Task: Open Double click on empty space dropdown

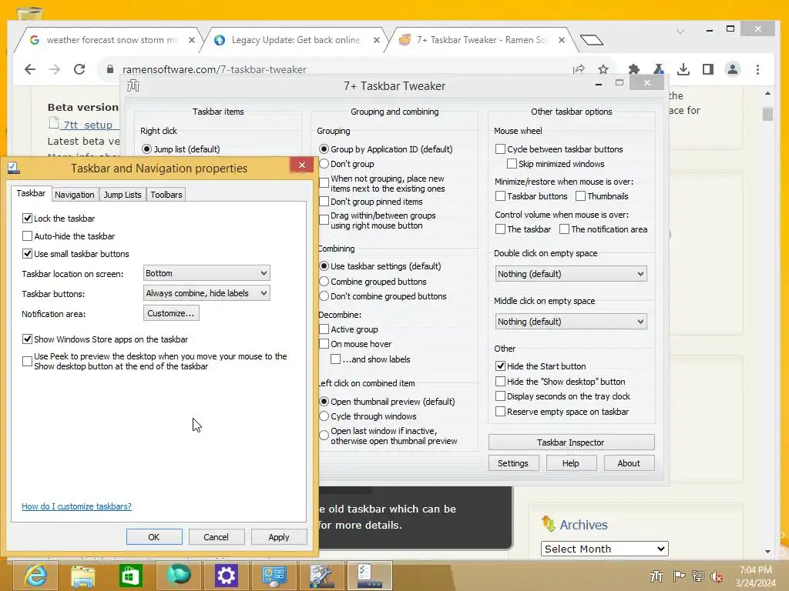Action: coord(571,274)
